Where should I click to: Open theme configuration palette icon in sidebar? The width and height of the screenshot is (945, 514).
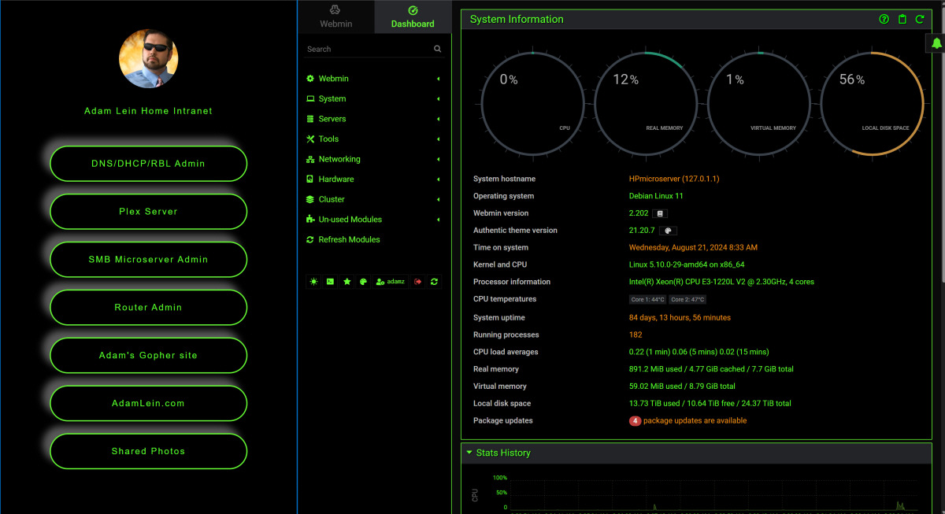(x=363, y=281)
